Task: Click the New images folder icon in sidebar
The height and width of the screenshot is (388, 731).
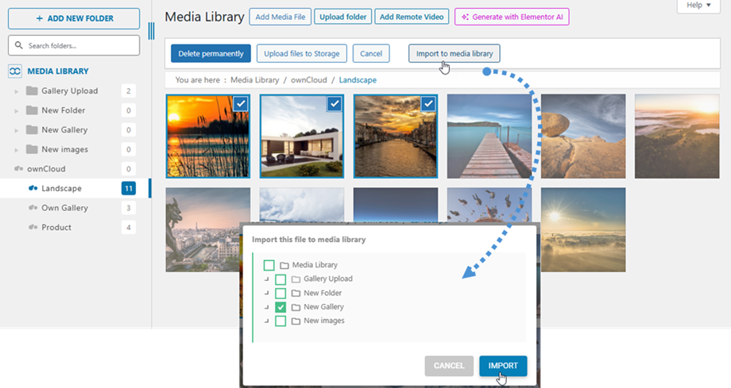Action: click(x=32, y=150)
